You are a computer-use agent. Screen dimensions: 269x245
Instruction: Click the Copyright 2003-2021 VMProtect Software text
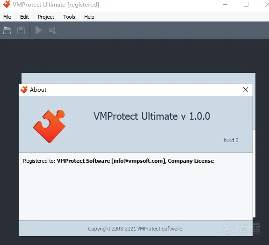click(135, 229)
